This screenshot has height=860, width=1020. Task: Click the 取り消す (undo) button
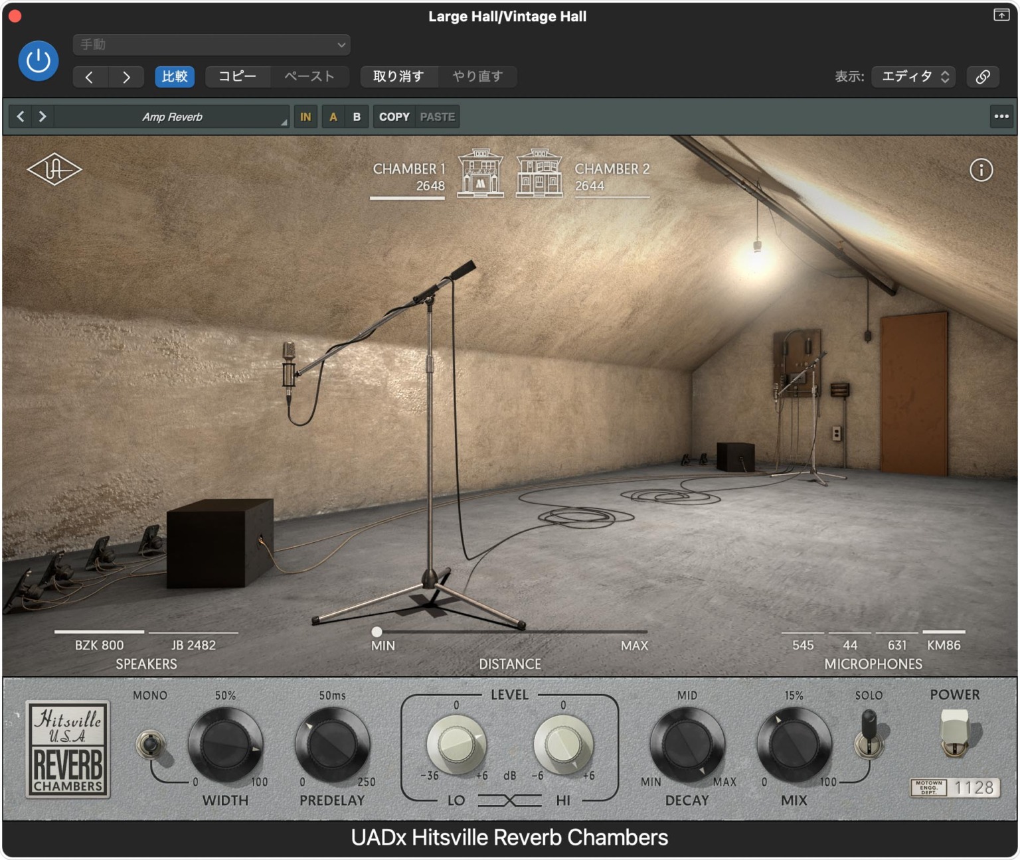(398, 76)
